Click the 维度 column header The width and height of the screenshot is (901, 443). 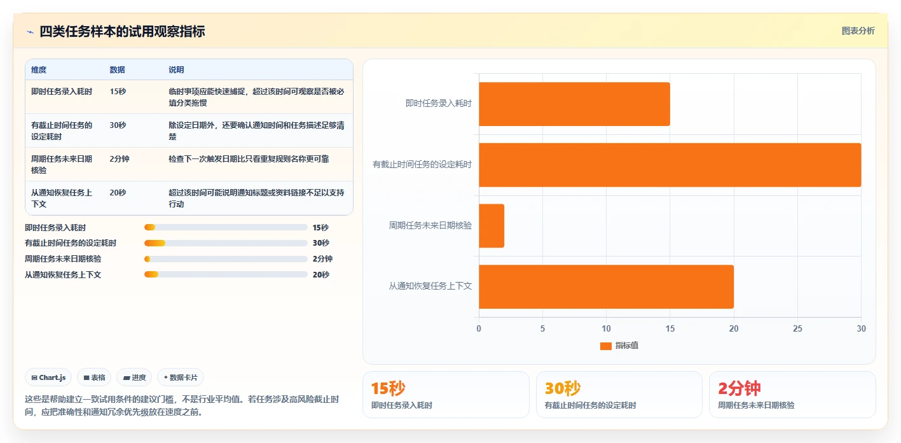[39, 70]
